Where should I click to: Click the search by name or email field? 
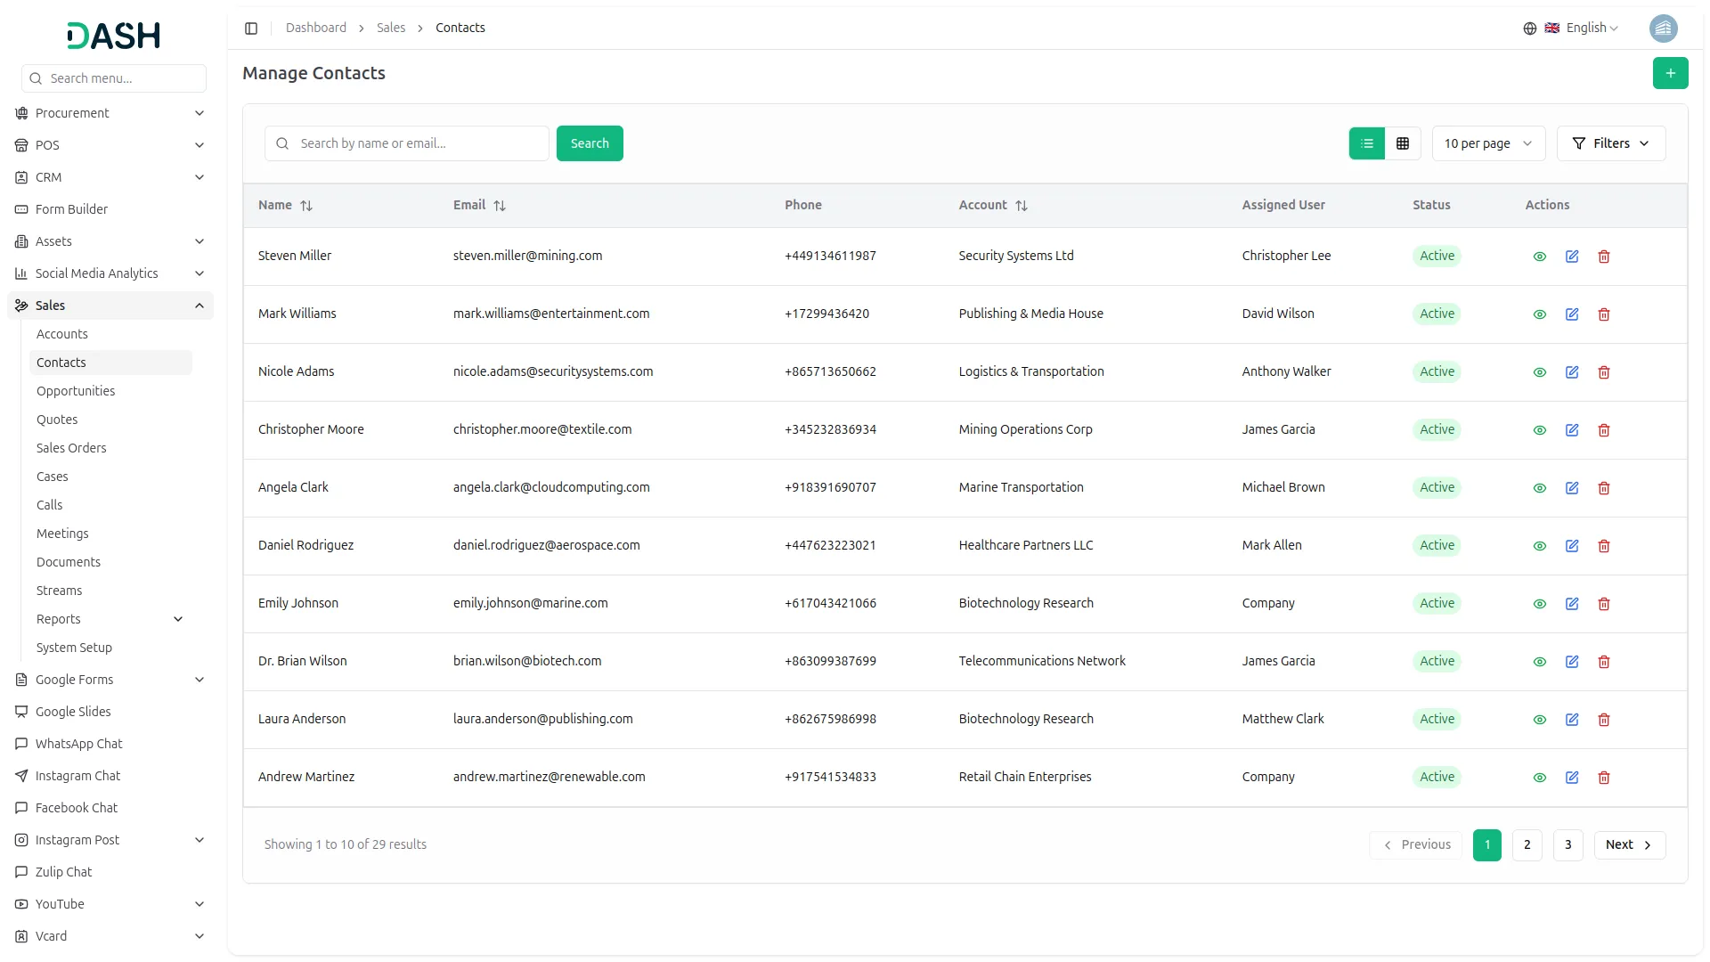pyautogui.click(x=419, y=143)
